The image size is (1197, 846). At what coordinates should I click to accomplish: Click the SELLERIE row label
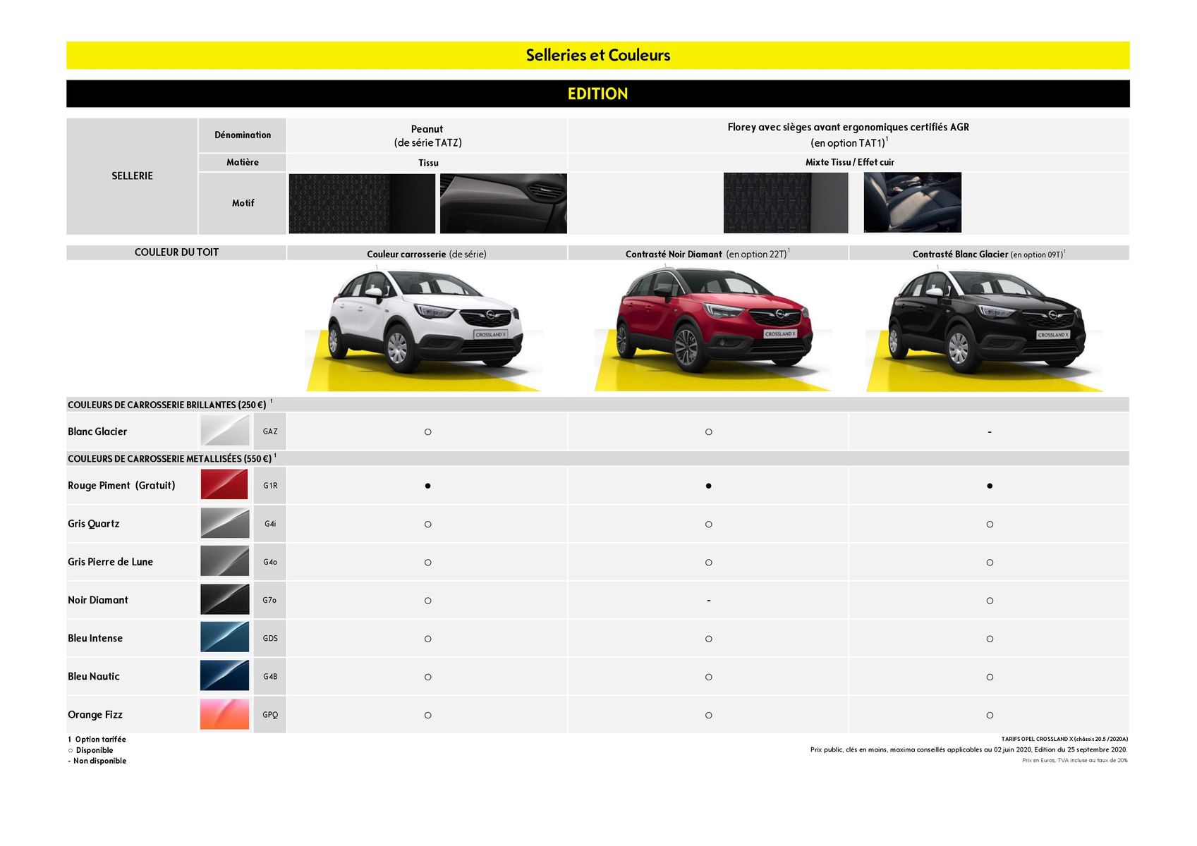pos(132,176)
